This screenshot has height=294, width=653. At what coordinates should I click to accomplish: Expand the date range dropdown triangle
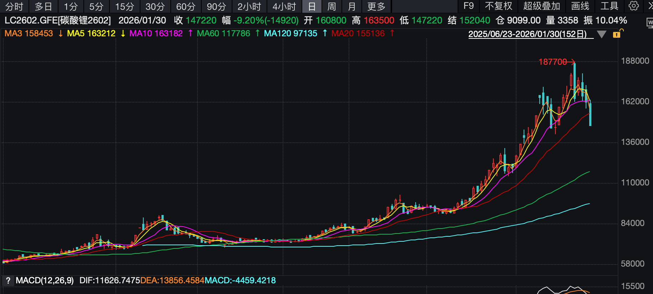click(x=602, y=35)
